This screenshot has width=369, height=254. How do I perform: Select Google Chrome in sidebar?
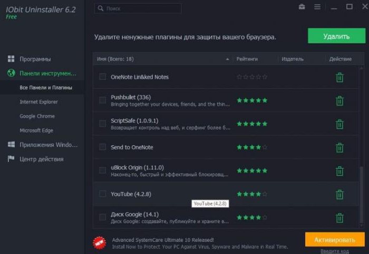point(37,116)
